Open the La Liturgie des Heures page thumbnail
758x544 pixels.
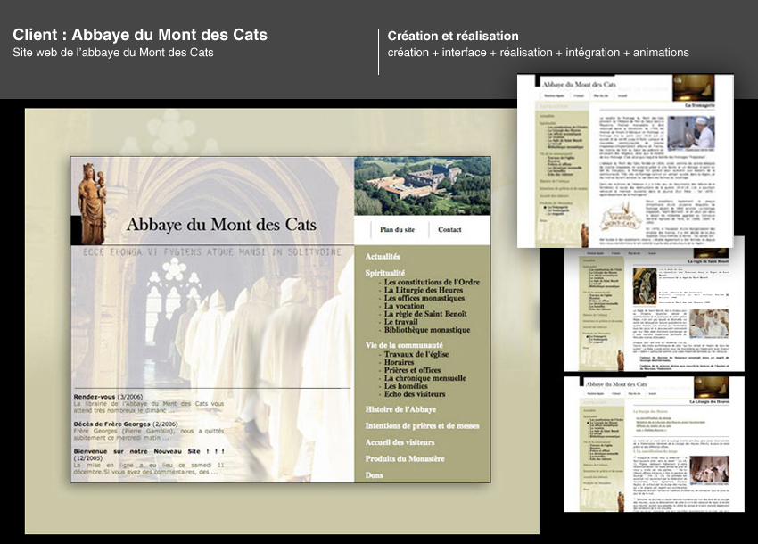(654, 444)
